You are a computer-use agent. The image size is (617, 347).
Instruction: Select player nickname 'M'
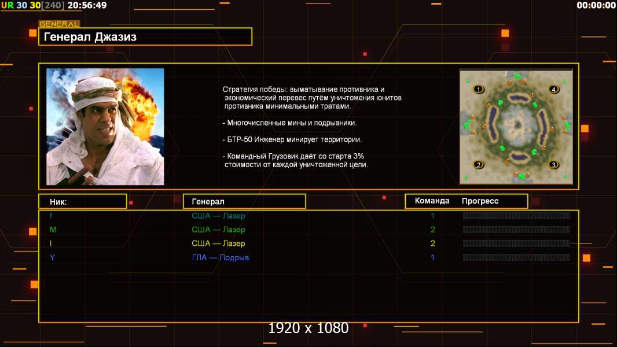[53, 230]
